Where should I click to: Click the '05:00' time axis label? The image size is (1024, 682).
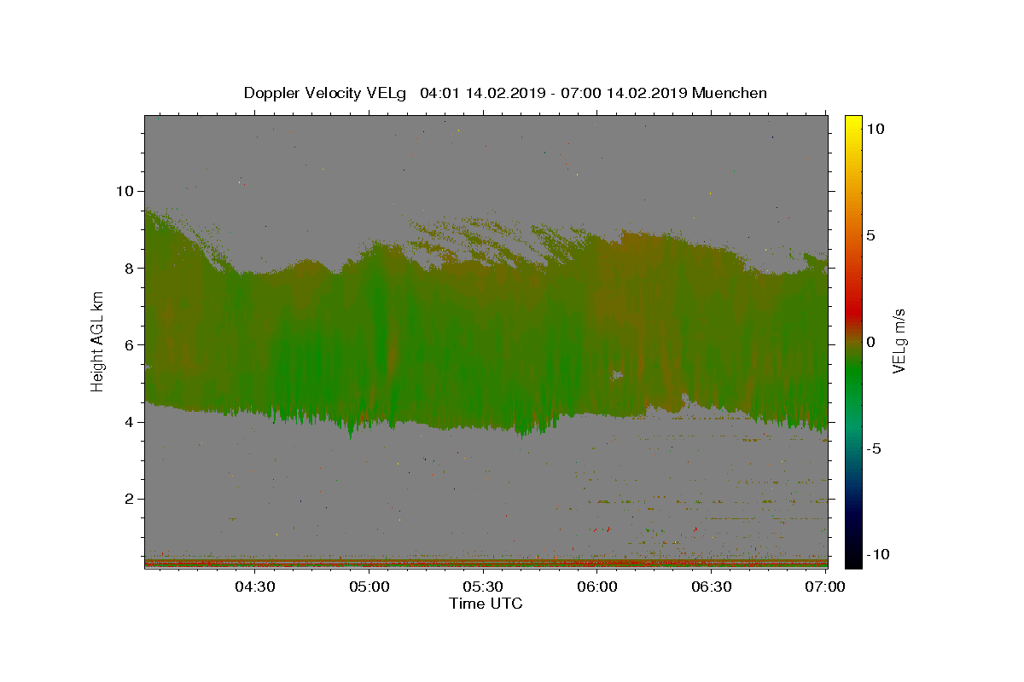(369, 587)
